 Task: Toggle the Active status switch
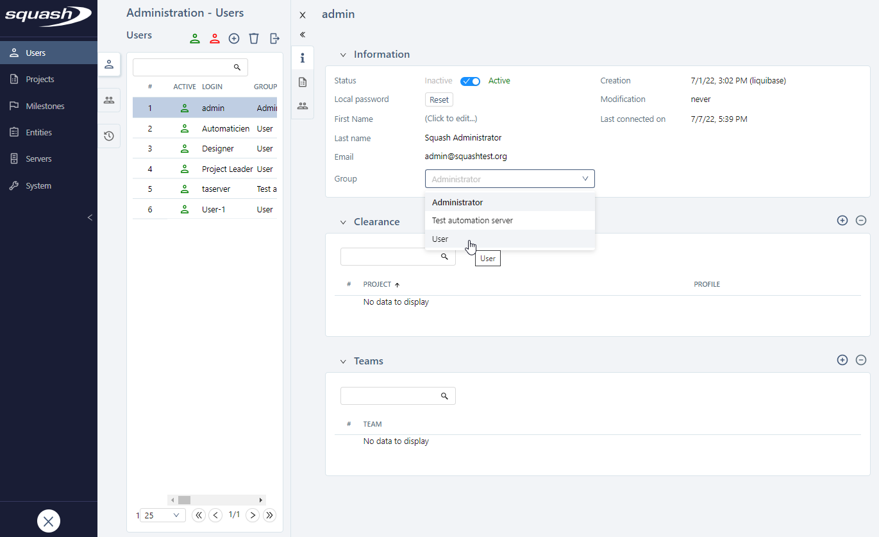[x=470, y=81]
